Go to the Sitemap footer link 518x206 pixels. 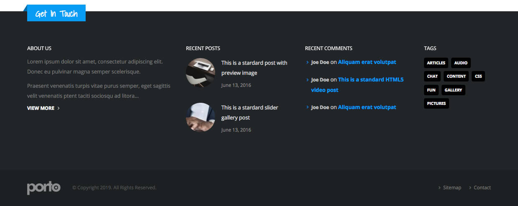coord(452,188)
